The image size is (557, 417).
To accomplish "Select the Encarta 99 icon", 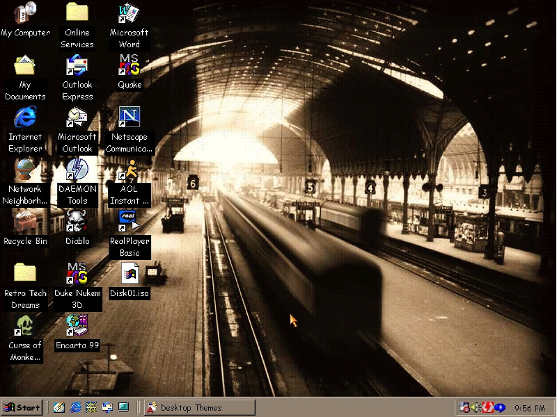I will 77,324.
